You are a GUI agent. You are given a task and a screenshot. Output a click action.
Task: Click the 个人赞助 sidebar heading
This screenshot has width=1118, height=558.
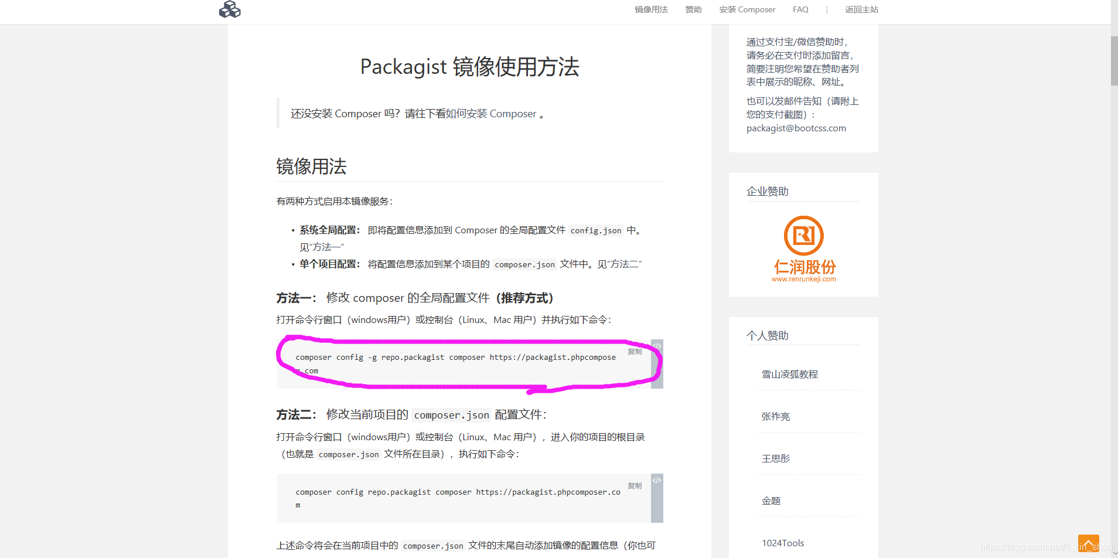point(767,336)
